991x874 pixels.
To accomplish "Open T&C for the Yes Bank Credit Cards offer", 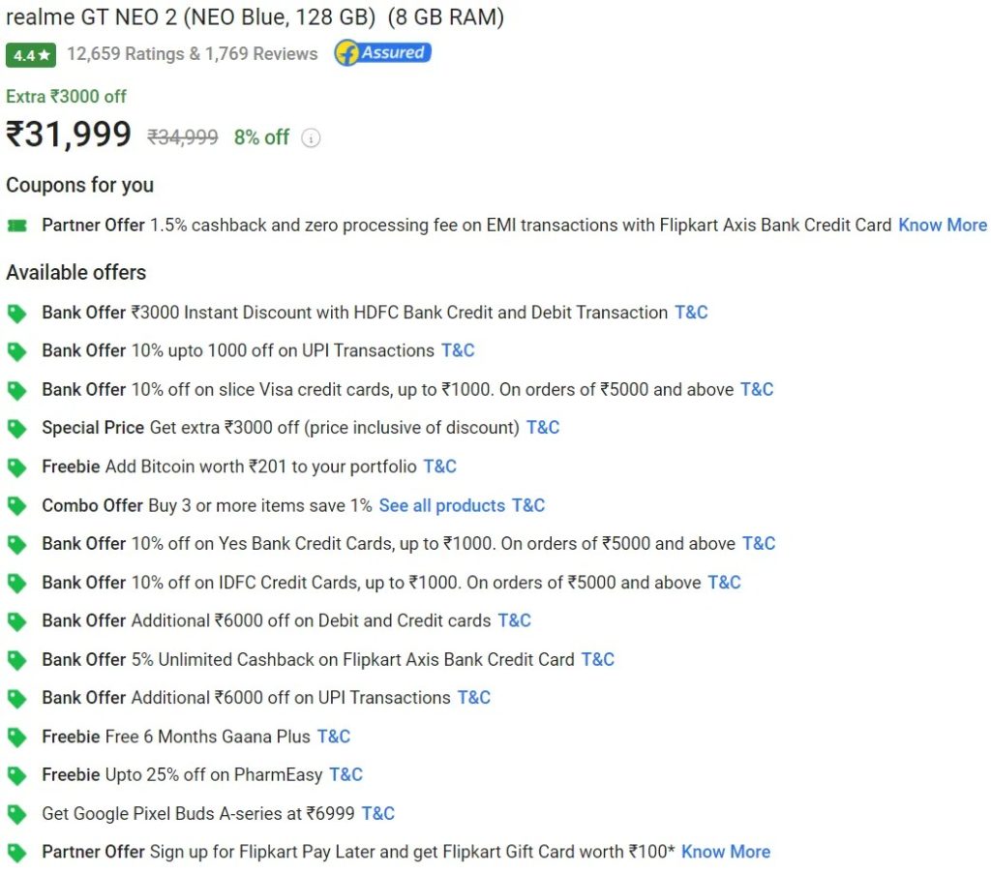I will pyautogui.click(x=759, y=544).
